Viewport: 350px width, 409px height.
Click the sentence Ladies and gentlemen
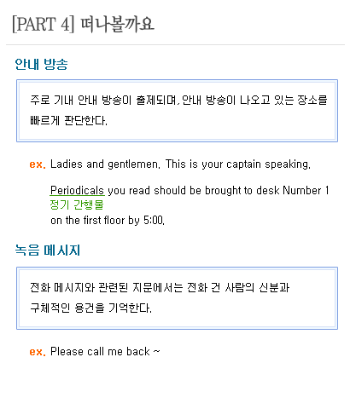105,164
